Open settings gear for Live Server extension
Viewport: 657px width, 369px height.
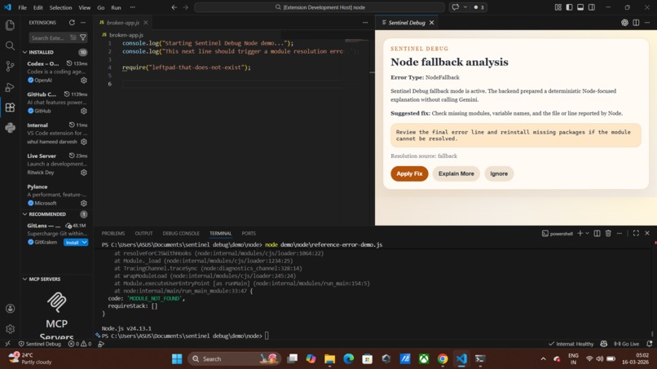(84, 173)
